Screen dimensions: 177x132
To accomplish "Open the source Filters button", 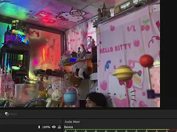I will pyautogui.click(x=11, y=114).
